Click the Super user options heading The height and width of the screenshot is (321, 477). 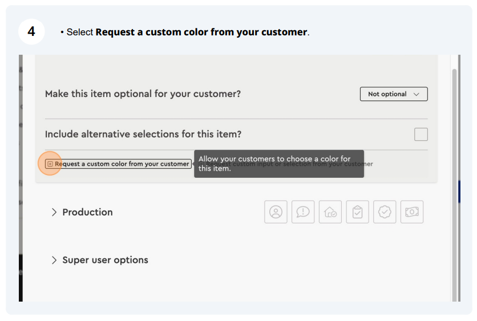click(x=105, y=260)
